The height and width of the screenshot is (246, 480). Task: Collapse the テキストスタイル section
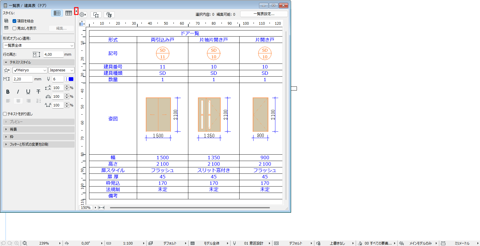click(x=39, y=62)
